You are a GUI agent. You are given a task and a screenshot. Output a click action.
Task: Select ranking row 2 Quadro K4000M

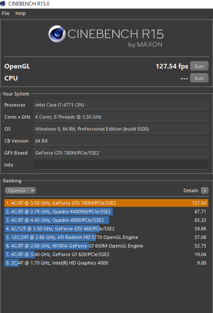[x=106, y=212]
